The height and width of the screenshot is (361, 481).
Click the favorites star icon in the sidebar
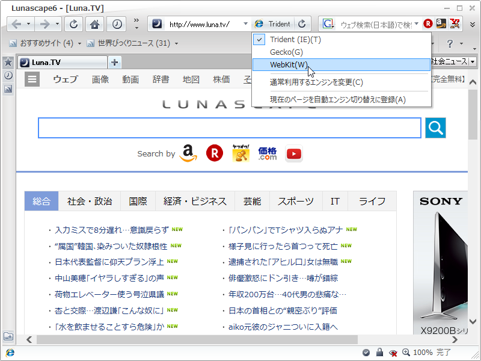click(8, 62)
